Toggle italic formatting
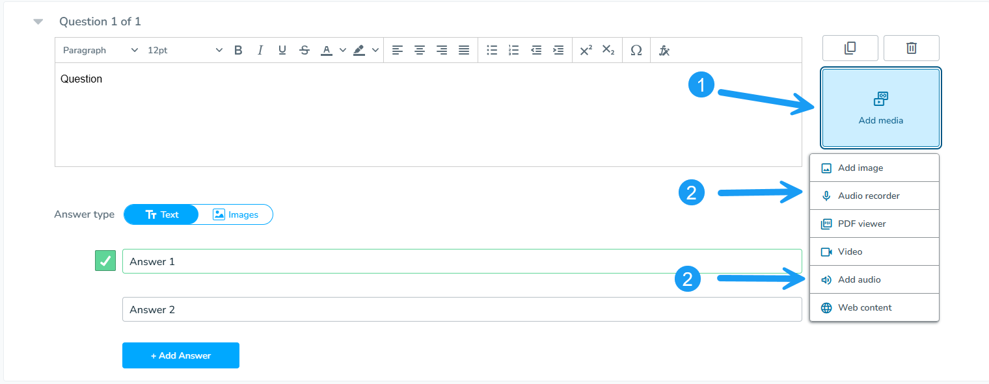 (x=260, y=50)
